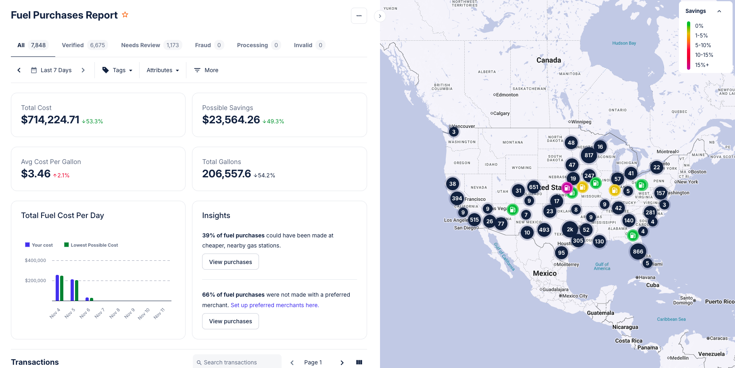Toggle Lowest Possible Cost legend series

[x=91, y=245]
